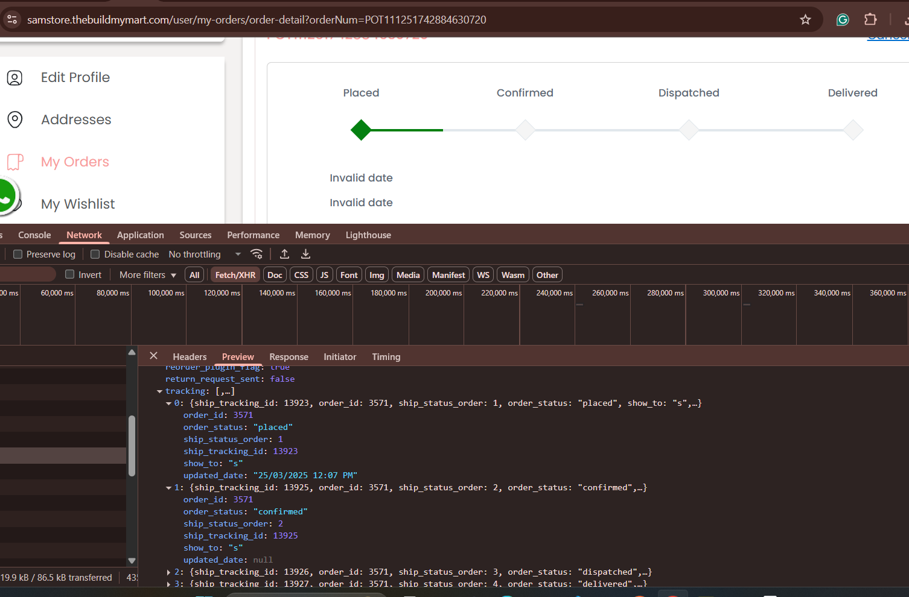The height and width of the screenshot is (597, 909).
Task: Open network conditions wifi icon
Action: (x=257, y=254)
